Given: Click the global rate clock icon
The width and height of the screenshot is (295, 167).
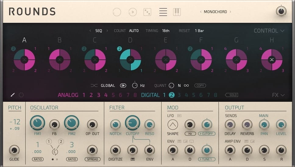Looking at the screenshot, I should tap(135, 85).
